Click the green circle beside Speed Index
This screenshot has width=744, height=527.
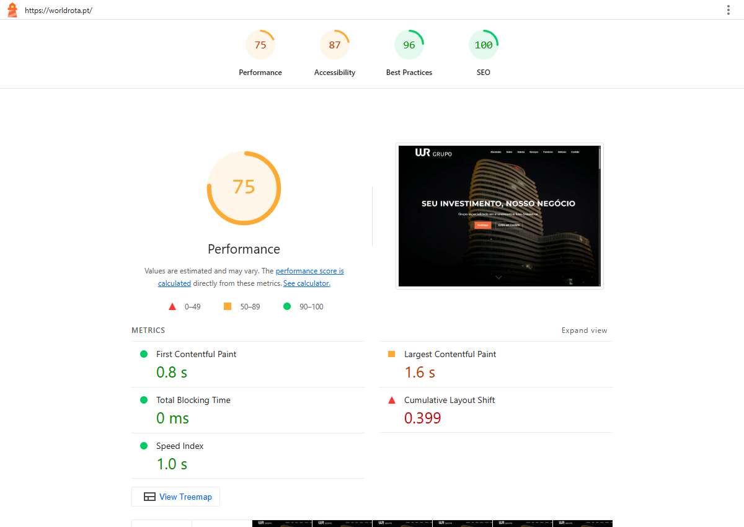point(144,446)
